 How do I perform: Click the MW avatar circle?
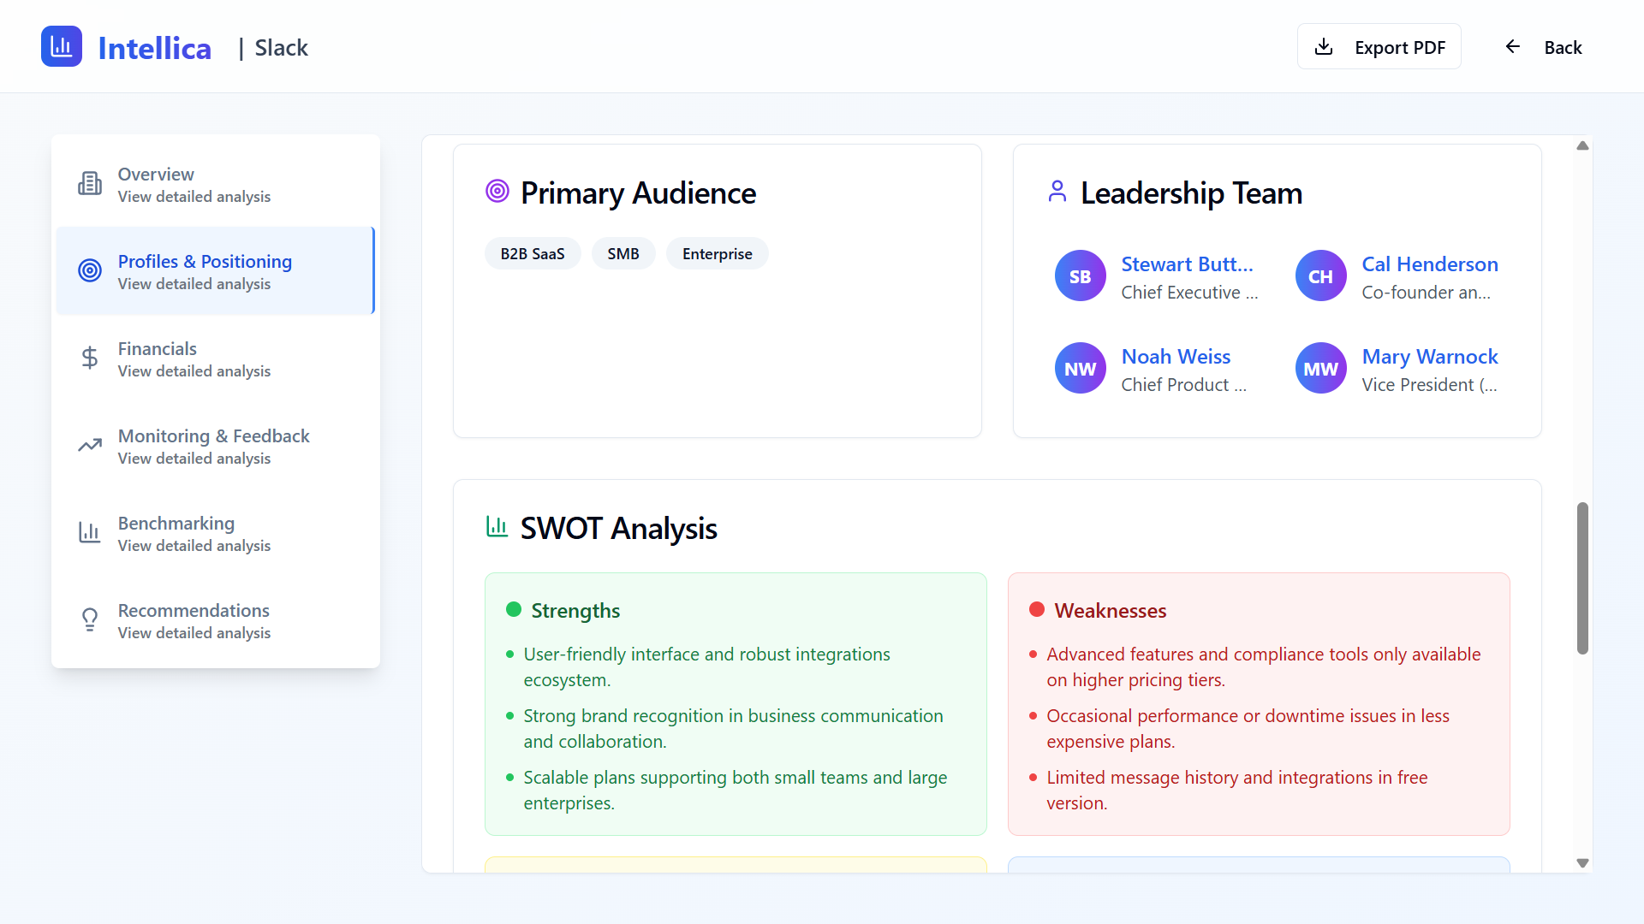click(x=1320, y=369)
